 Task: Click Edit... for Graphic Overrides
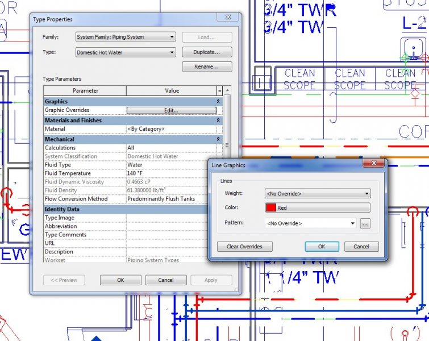point(171,110)
